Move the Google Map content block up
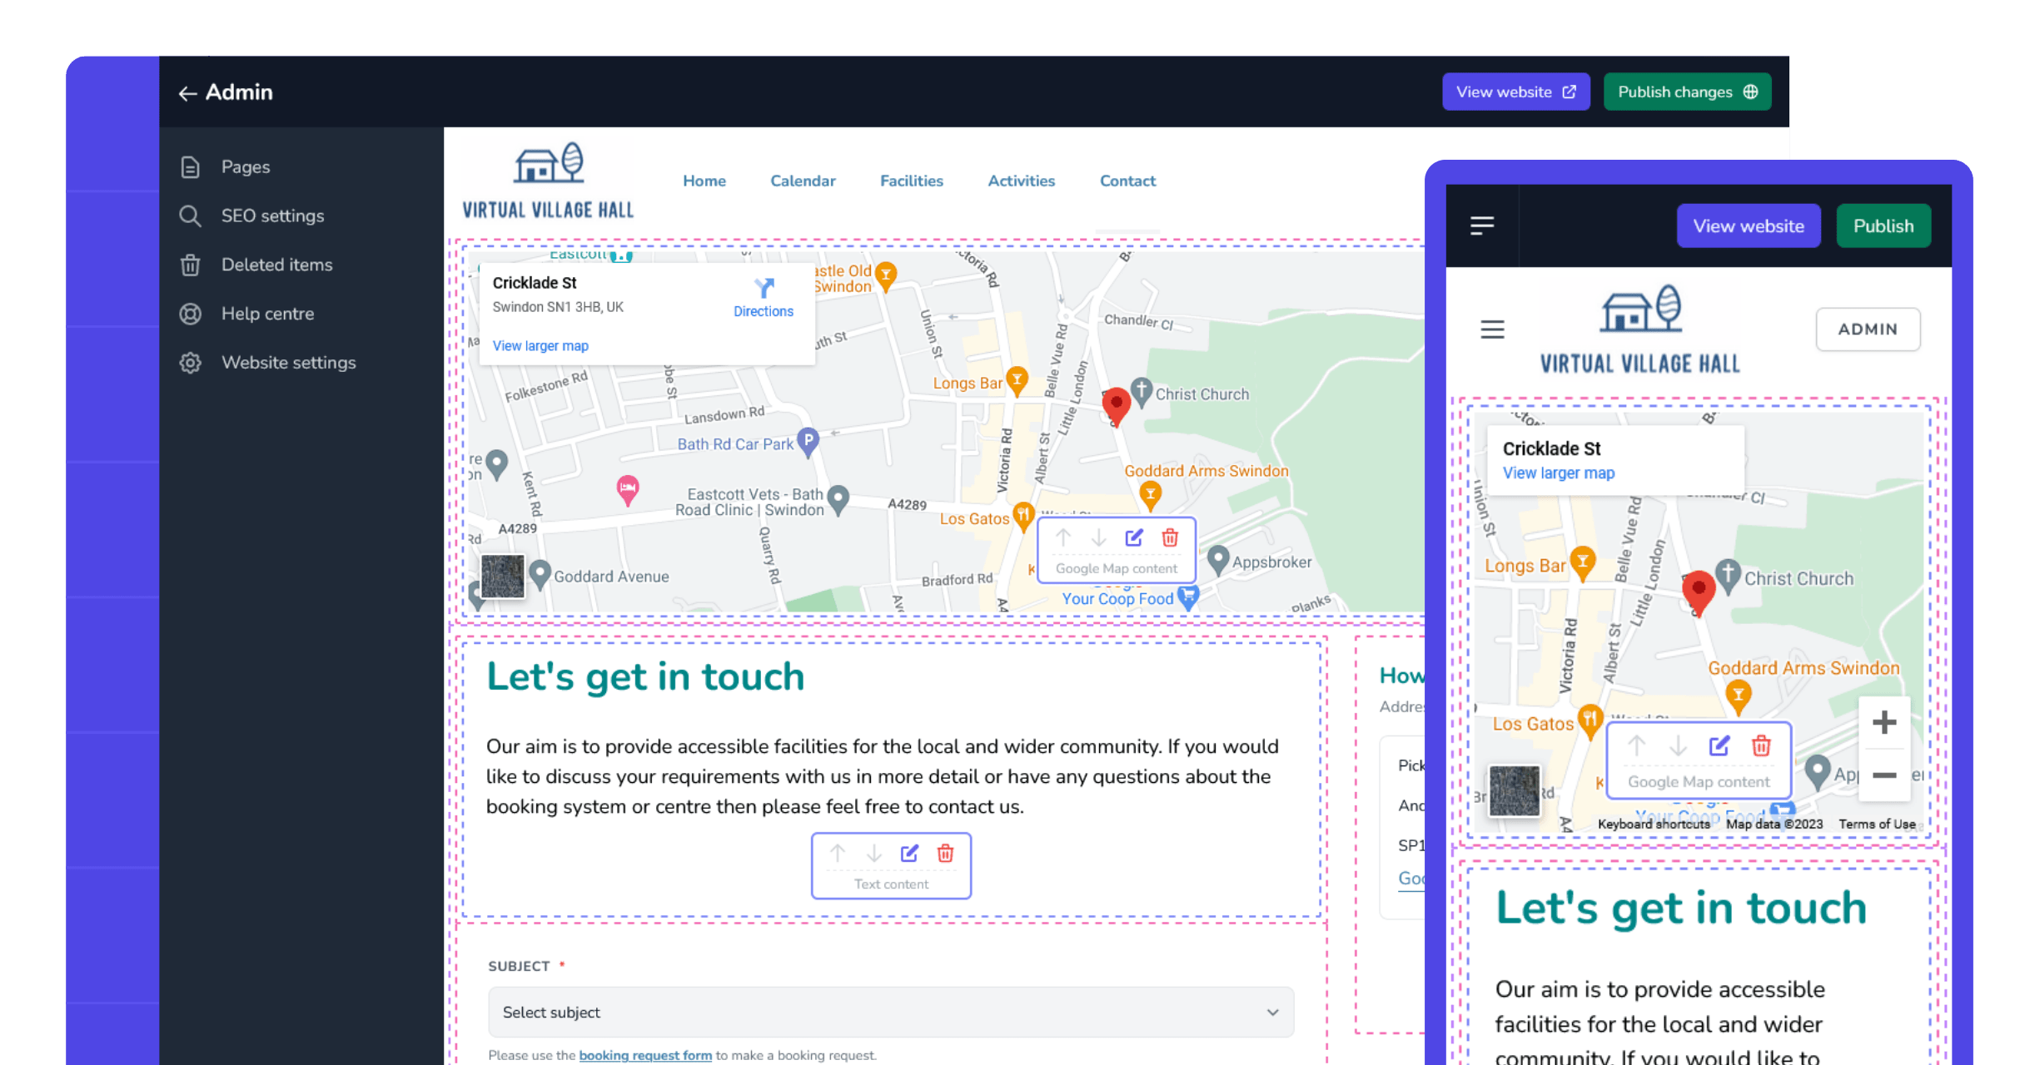This screenshot has height=1065, width=2025. [1063, 538]
